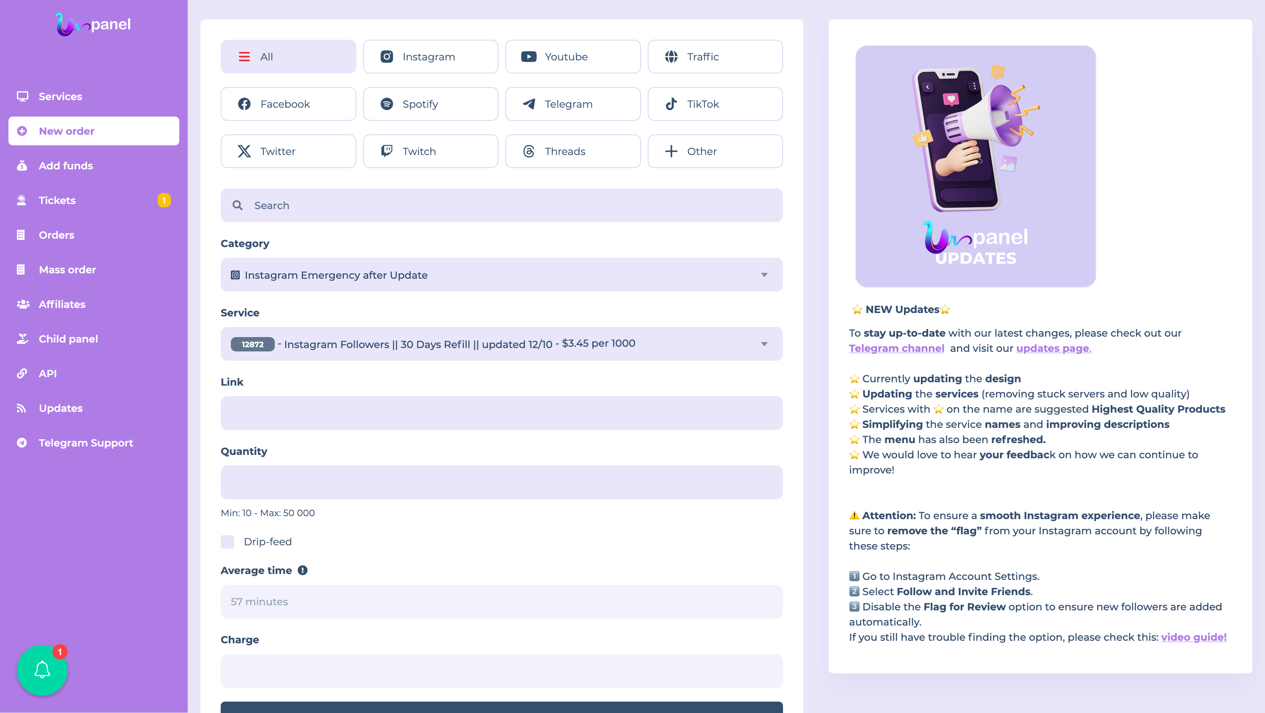1265x713 pixels.
Task: Choose the TikTok platform filter
Action: (x=715, y=104)
